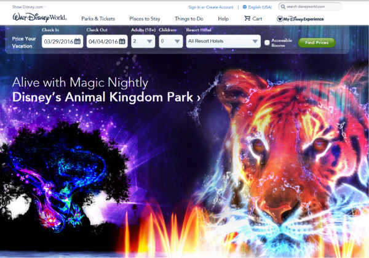This screenshot has height=258, width=369.
Task: Click the Price Your Vacation label
Action: point(24,42)
